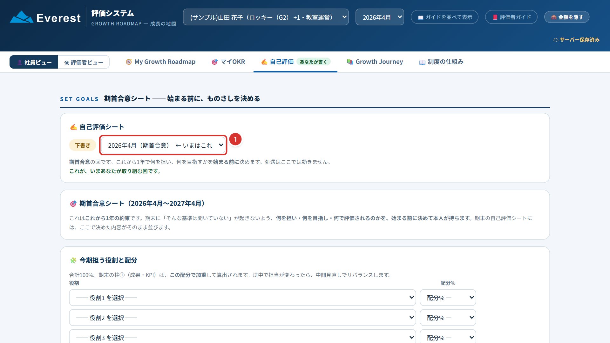610x343 pixels.
Task: Open the 役割1 を選択 dropdown
Action: 242,298
